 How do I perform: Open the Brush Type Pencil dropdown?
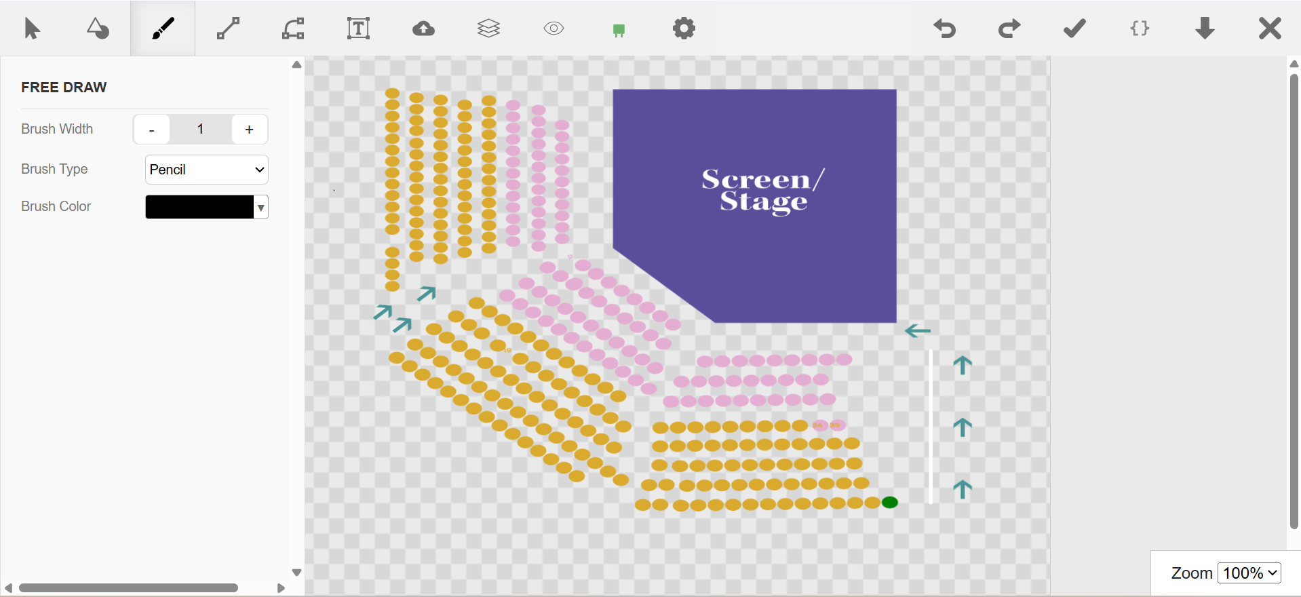207,170
